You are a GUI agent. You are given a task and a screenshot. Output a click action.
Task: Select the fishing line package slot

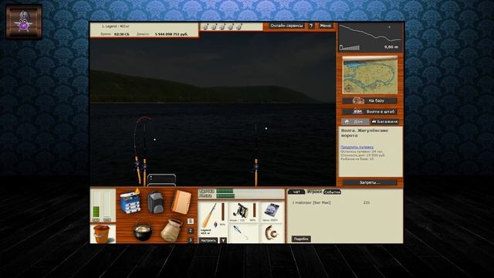point(272,212)
